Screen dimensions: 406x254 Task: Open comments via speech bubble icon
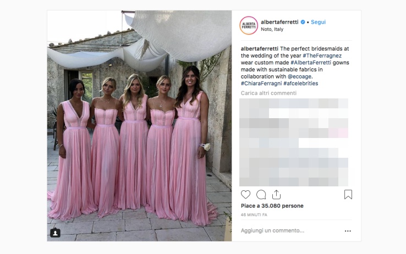pos(261,195)
